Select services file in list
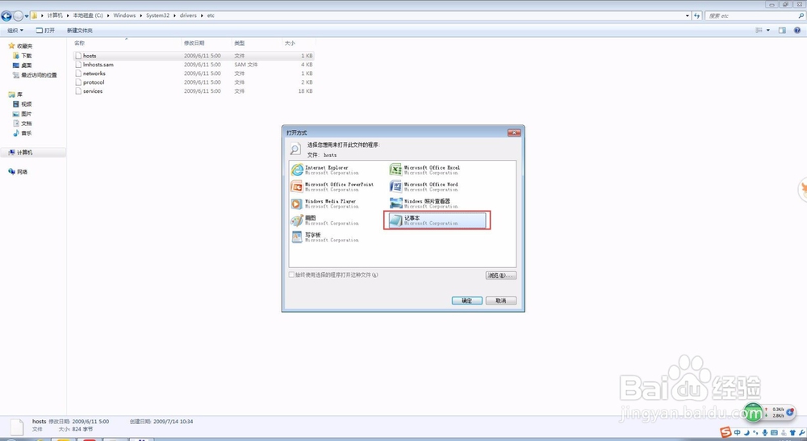807x441 pixels. (194, 90)
